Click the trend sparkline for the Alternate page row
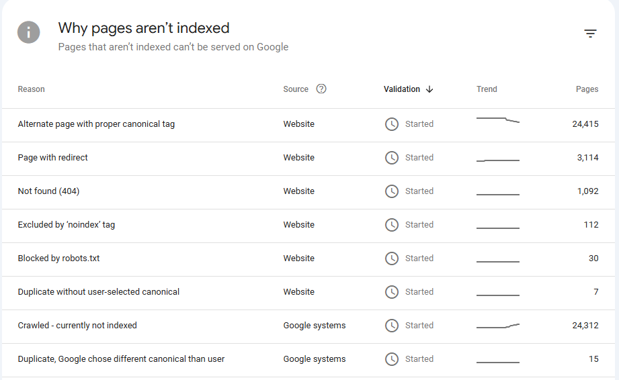This screenshot has width=619, height=380. coord(498,120)
